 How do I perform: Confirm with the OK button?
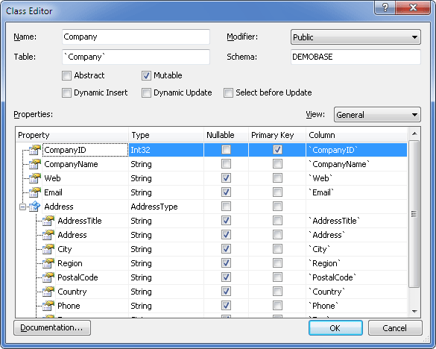tap(335, 328)
